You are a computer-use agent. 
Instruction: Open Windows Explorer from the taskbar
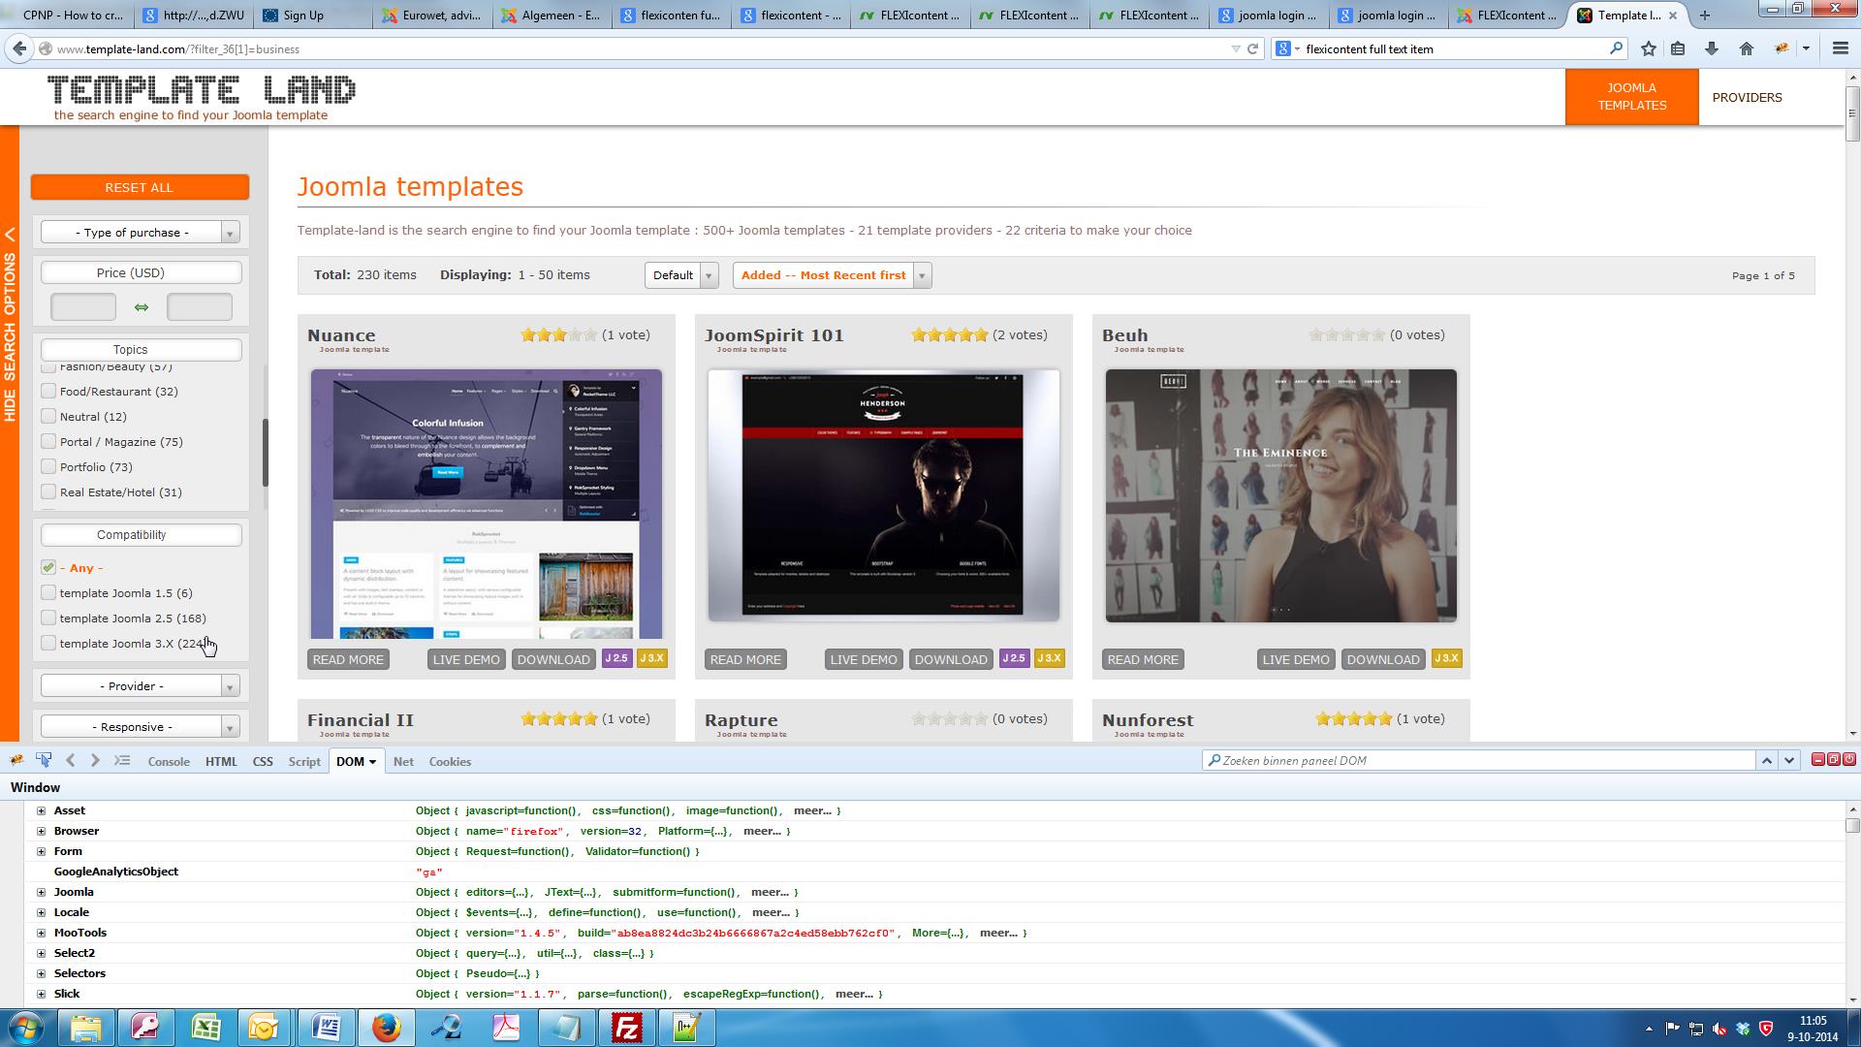click(x=85, y=1028)
